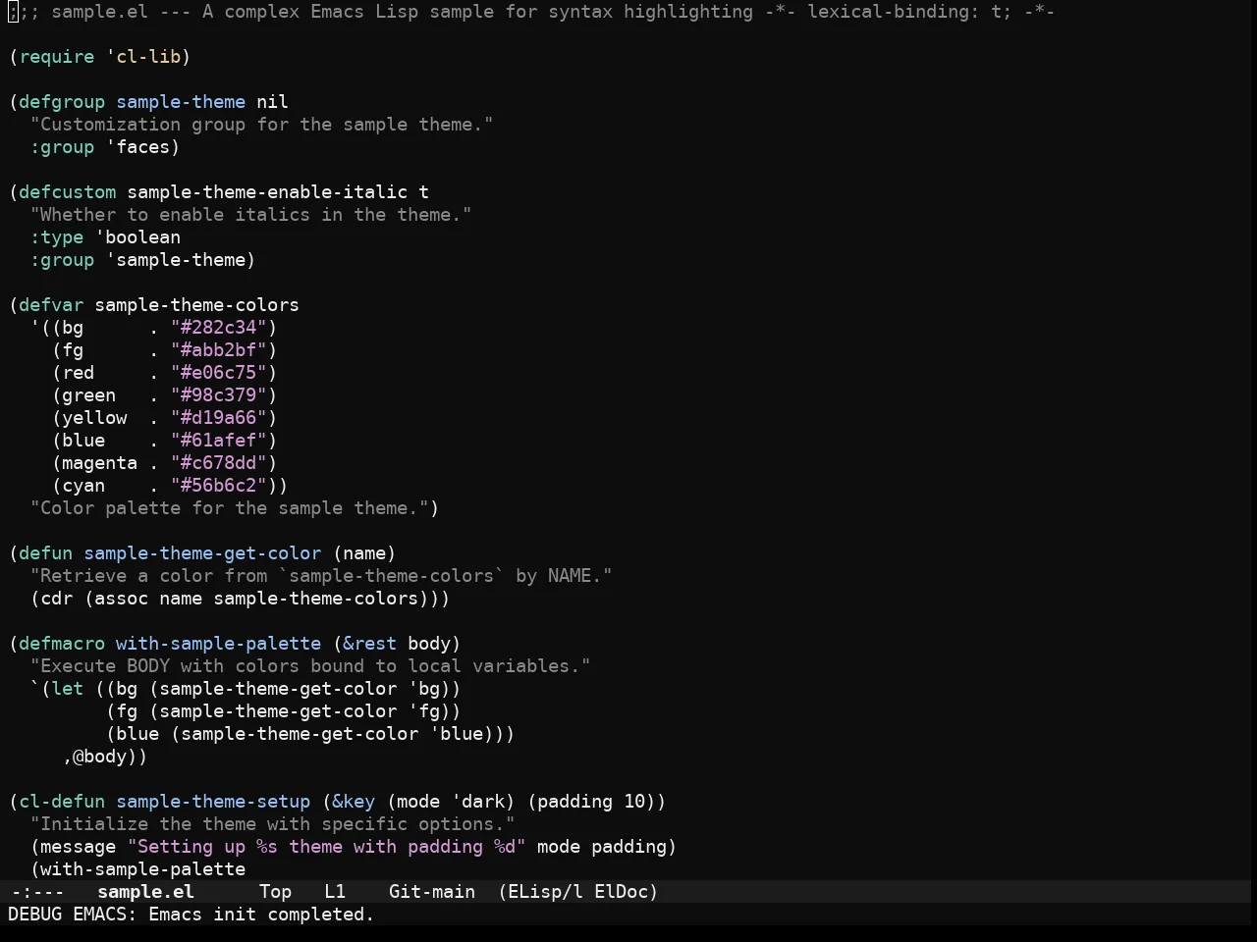Click the 'blue quoted symbol

(457, 734)
